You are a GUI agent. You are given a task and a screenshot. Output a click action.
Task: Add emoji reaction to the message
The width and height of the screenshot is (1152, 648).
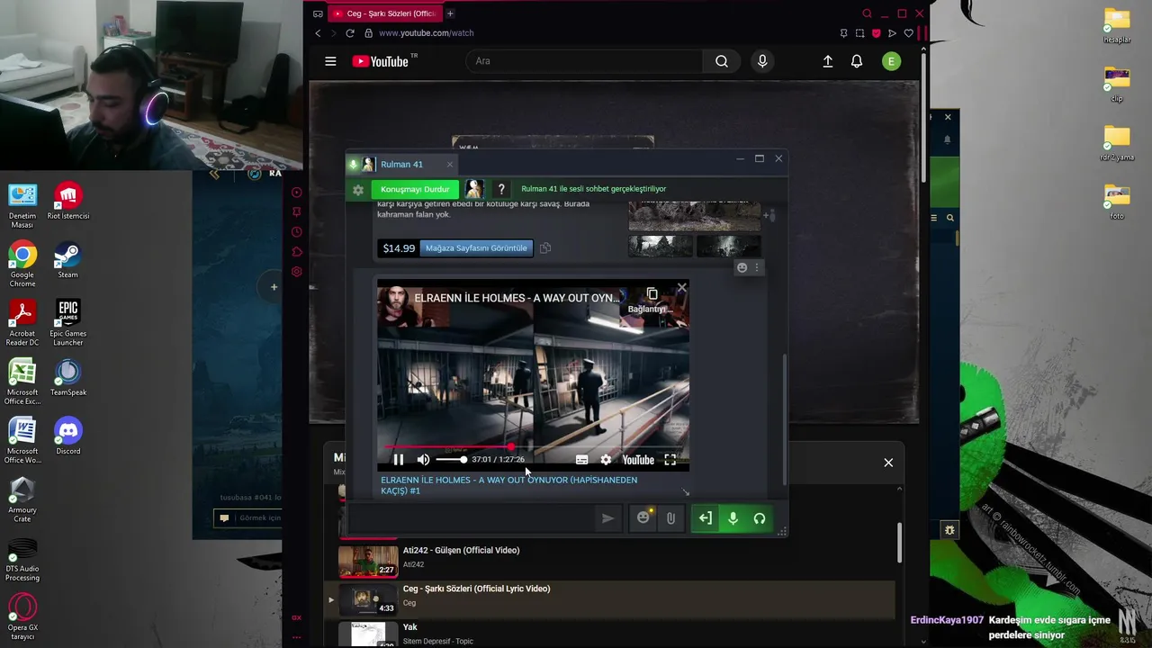coord(742,267)
